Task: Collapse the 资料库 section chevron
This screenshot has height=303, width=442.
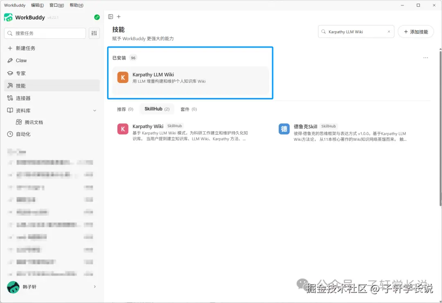Action: (x=95, y=111)
